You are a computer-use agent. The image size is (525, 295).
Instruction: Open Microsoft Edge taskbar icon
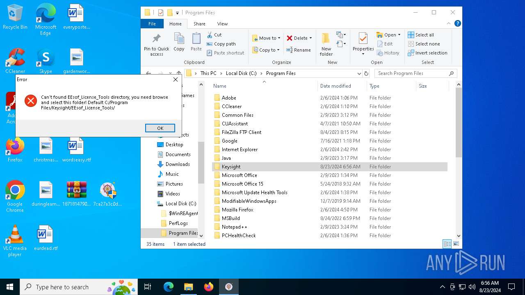pos(169,287)
